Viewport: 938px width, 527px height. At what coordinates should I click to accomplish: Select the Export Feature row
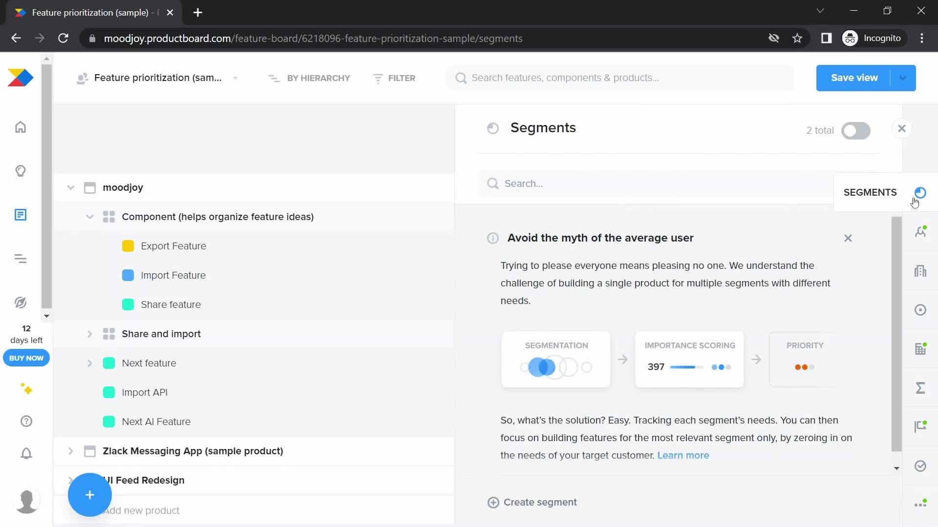point(254,246)
